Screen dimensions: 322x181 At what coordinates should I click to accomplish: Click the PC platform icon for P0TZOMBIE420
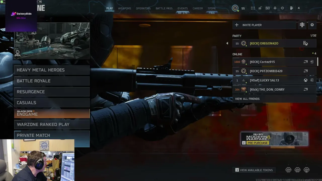(x=306, y=71)
